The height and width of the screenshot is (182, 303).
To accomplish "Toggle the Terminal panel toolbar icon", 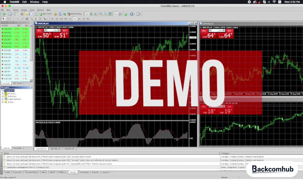I will [31, 14].
